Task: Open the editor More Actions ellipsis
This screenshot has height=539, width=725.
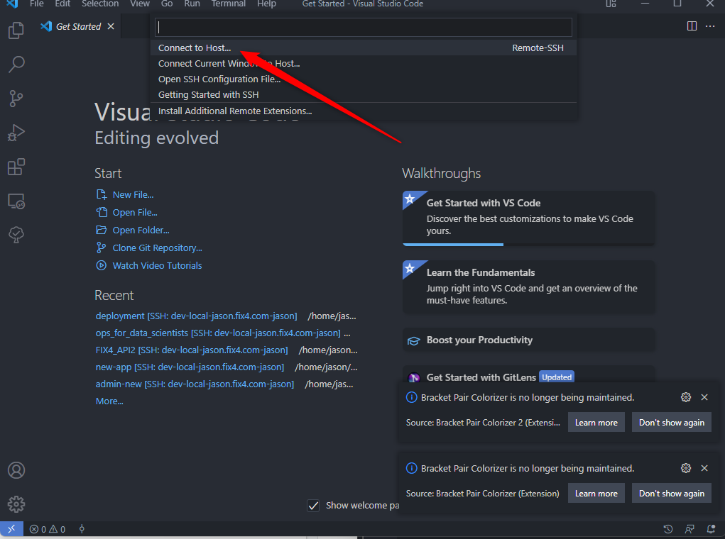Action: [x=710, y=26]
